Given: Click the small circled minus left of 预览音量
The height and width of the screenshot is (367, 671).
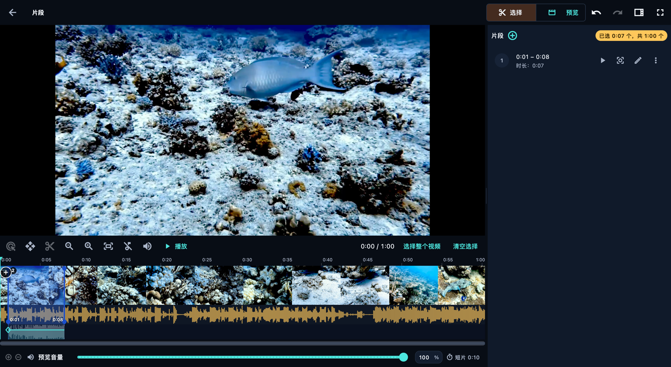Looking at the screenshot, I should click(18, 357).
